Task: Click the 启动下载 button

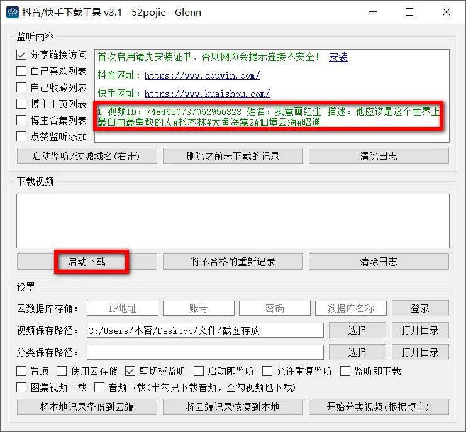Action: tap(87, 262)
